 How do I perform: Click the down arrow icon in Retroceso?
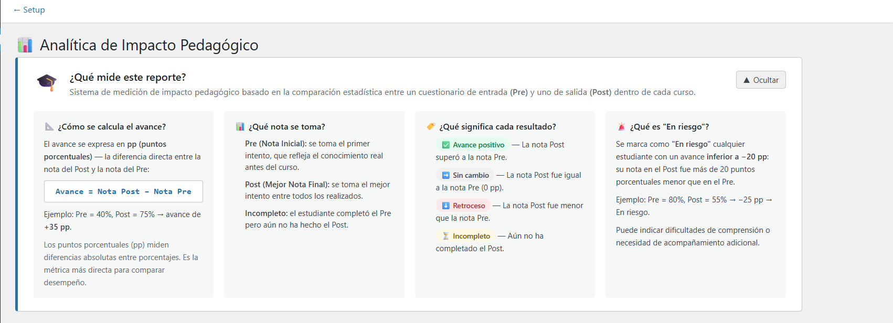point(446,206)
